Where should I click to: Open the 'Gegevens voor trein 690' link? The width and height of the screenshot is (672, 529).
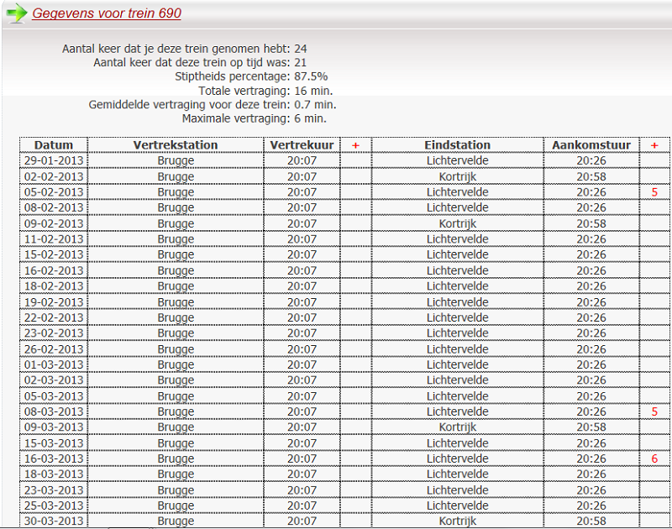107,13
